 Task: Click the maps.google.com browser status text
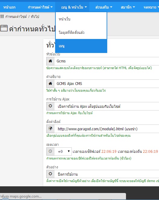coord(21,196)
